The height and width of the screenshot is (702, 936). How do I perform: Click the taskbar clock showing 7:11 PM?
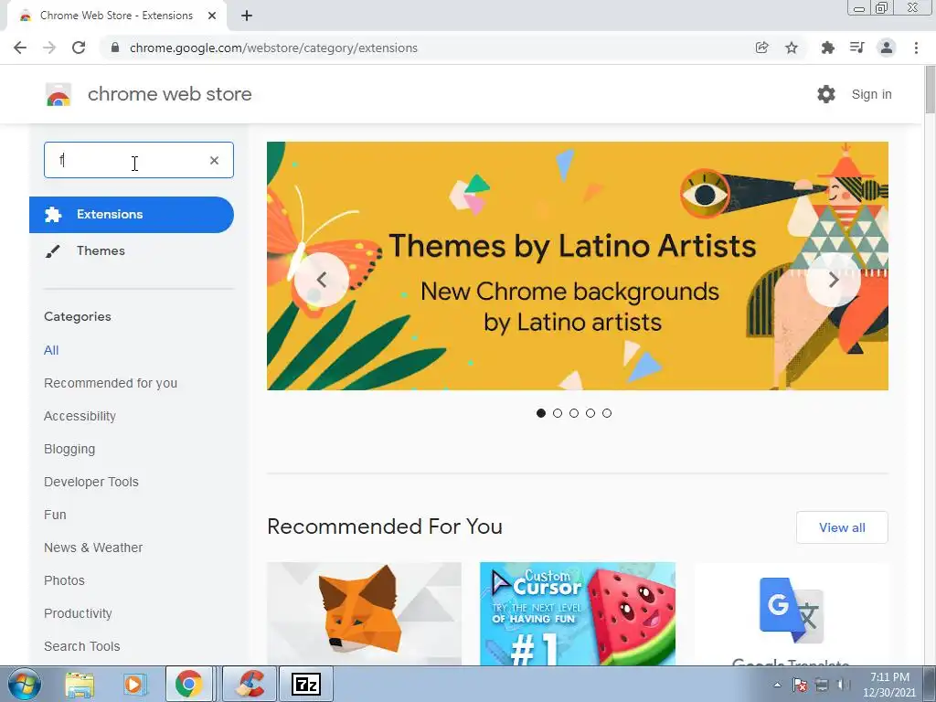[889, 685]
